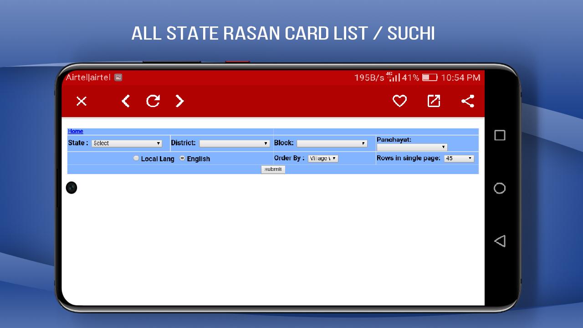583x328 pixels.
Task: Tap the Airtel|airtel carrier label
Action: pos(88,77)
